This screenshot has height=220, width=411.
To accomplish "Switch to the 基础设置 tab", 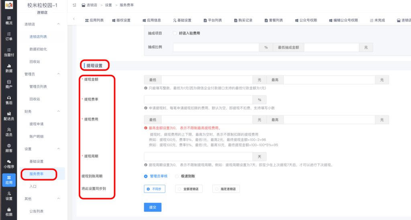I will coord(182,20).
